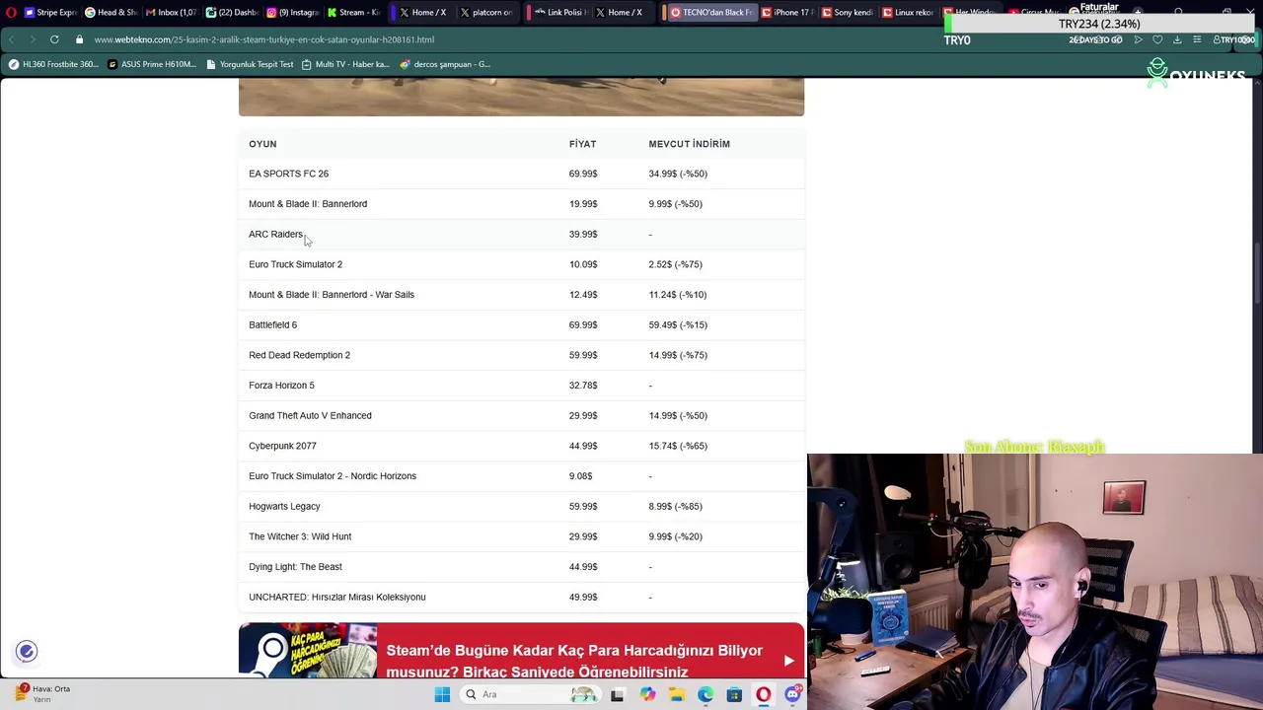
Task: Click the play arrow on the Steam banner
Action: [788, 661]
